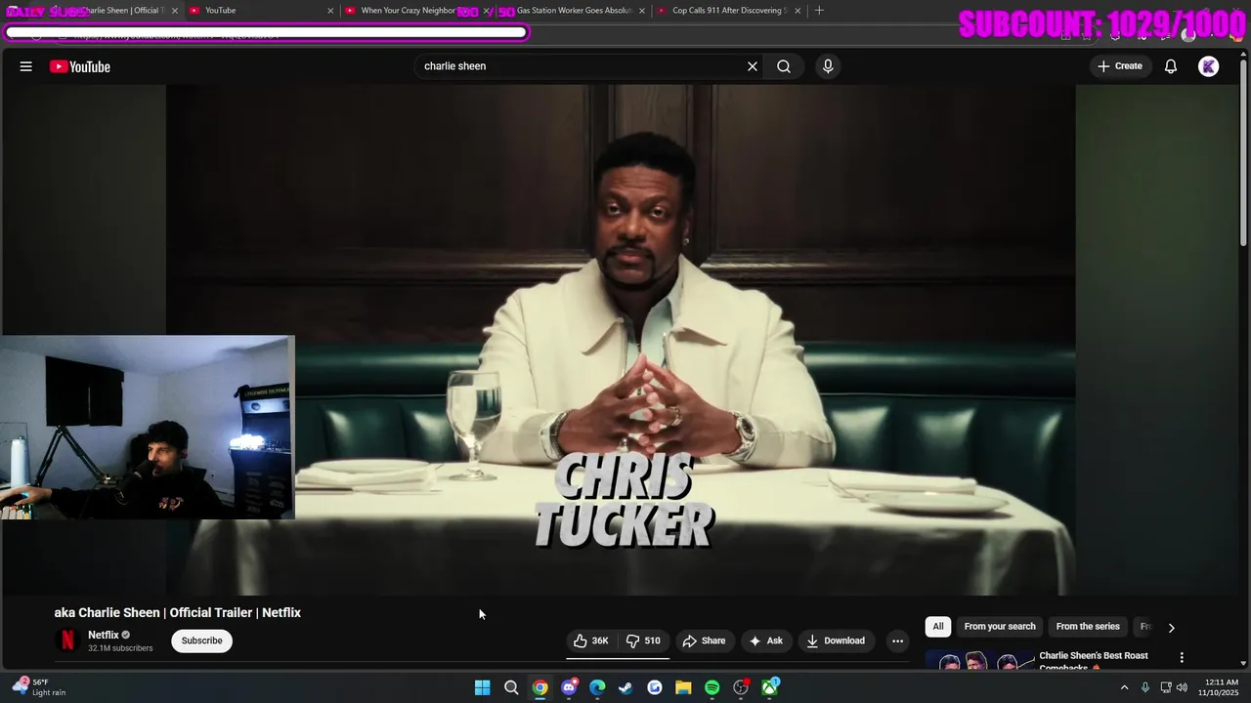The width and height of the screenshot is (1251, 703).
Task: Start voice search with microphone icon
Action: pyautogui.click(x=828, y=66)
